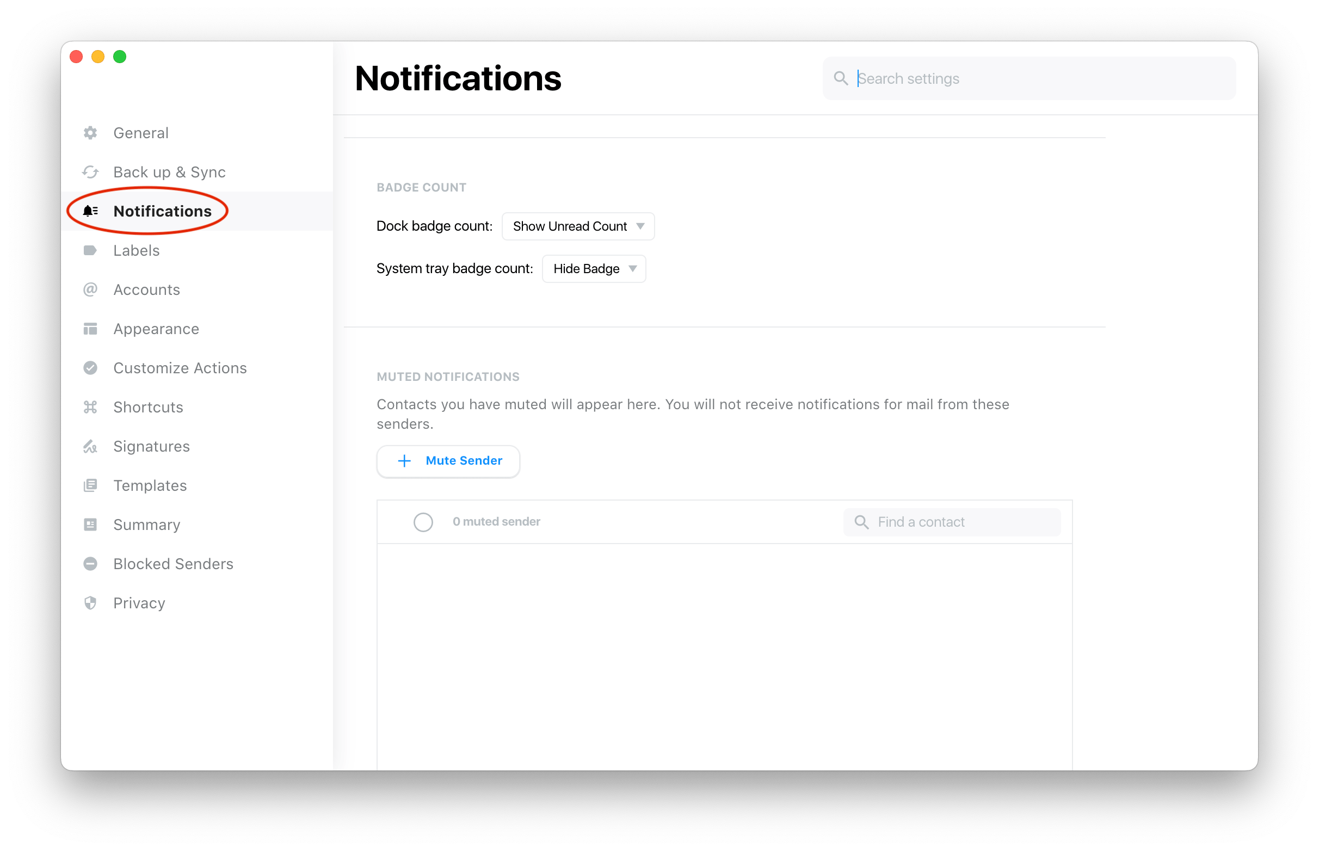Click the checkmark icon for Customize Actions

[x=90, y=367]
